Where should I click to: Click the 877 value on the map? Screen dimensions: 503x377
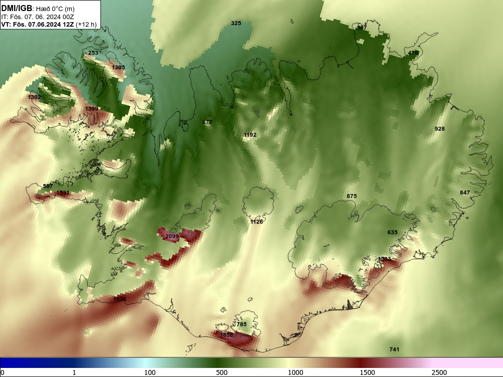[x=208, y=122]
